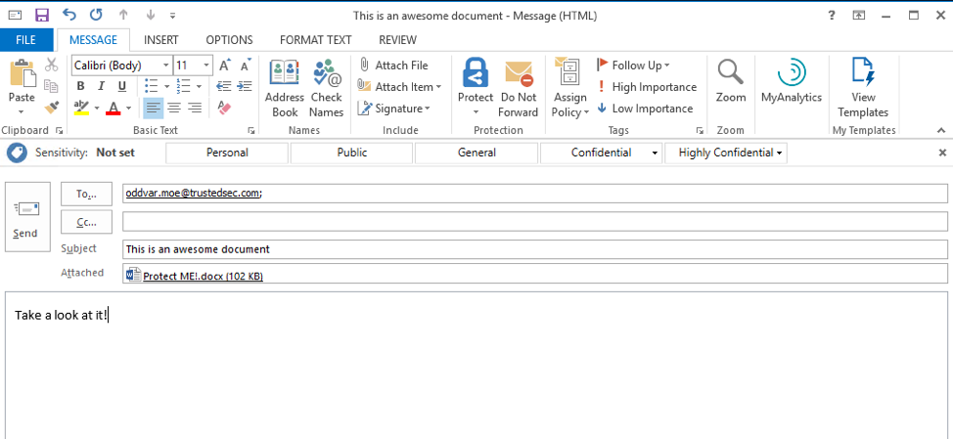Mark message as Low Importance
953x439 pixels.
pos(644,109)
